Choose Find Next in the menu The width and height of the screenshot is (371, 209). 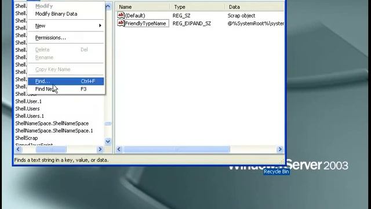(x=66, y=89)
